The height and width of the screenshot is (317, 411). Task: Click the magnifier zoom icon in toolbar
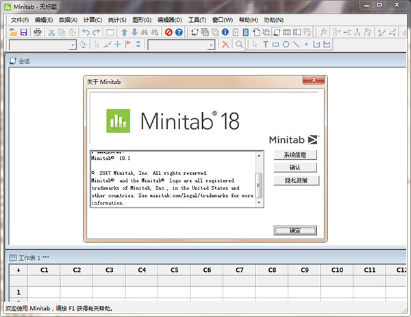click(239, 45)
